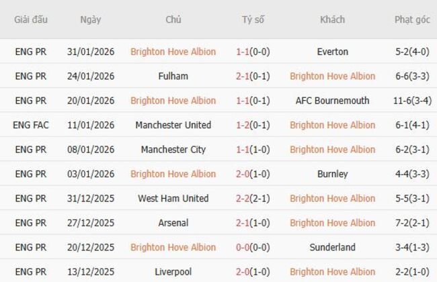Open the 1-2(0-1) score against Manchester United
Screen dimensions: 437x282
[x=253, y=125]
